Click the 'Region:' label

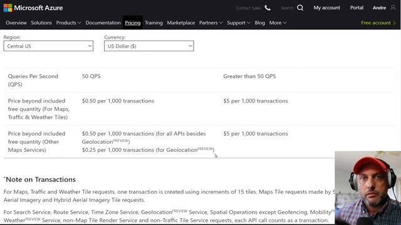[12, 37]
